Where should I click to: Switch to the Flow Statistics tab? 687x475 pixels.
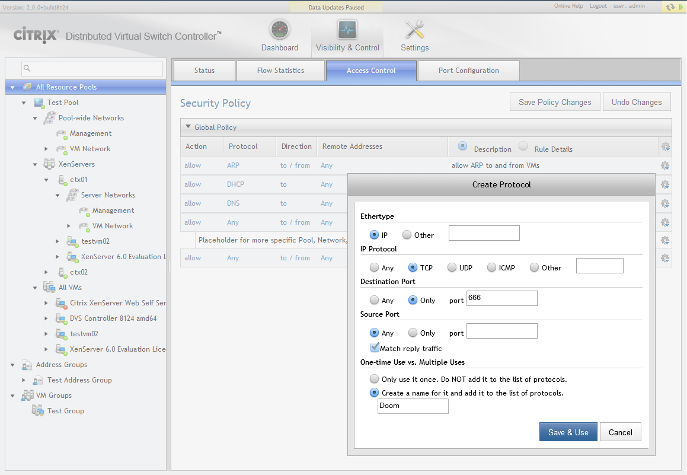tap(280, 71)
